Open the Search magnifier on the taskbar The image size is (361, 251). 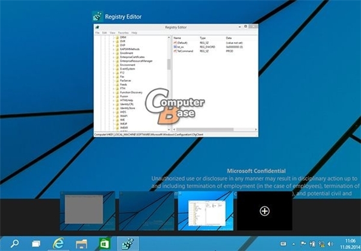tap(14, 243)
